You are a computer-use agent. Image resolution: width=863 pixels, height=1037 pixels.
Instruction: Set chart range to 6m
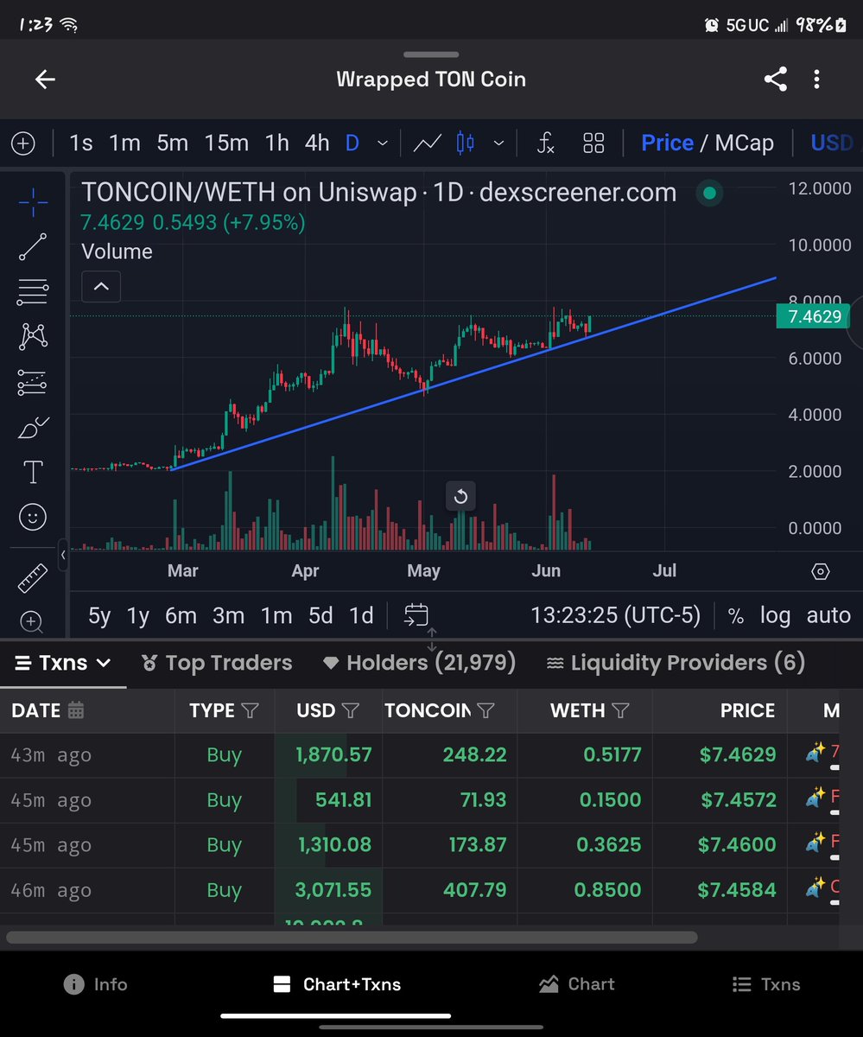point(181,615)
